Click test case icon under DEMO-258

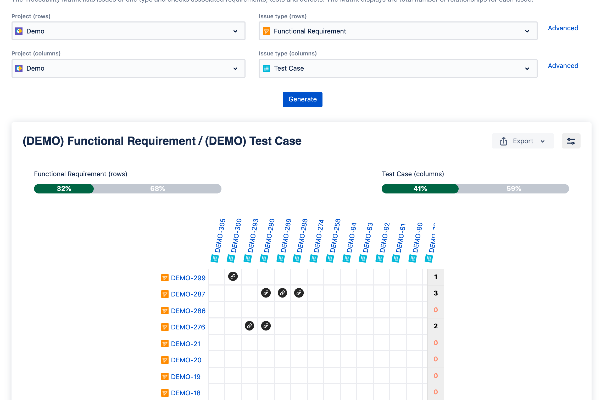[330, 259]
